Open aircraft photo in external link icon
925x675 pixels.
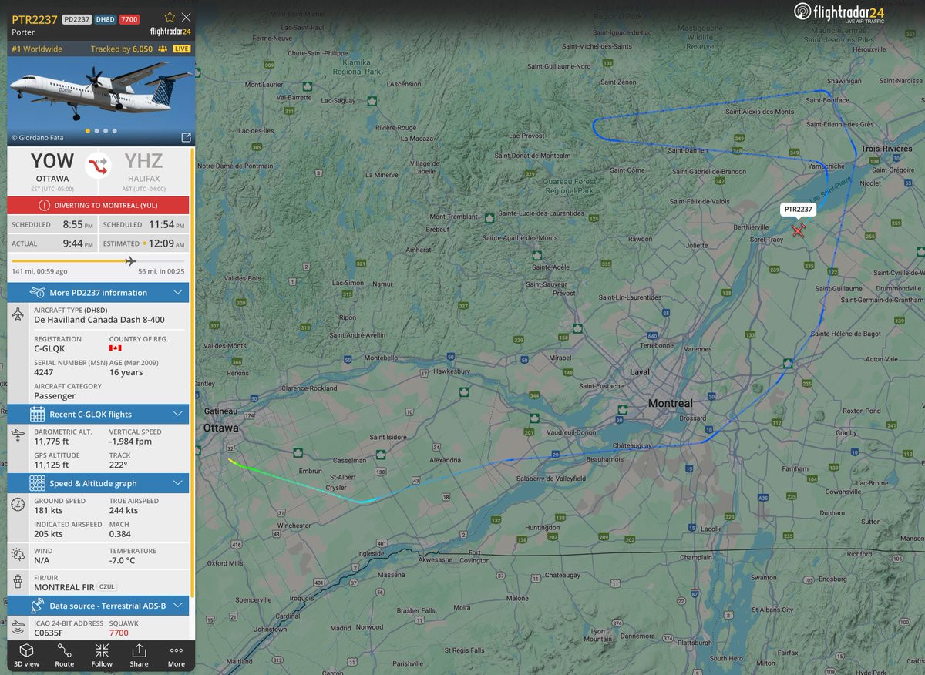click(186, 137)
